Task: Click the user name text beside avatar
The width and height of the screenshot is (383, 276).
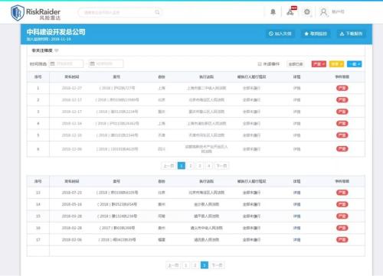Action: click(338, 11)
